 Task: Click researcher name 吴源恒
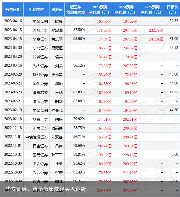[57, 48]
